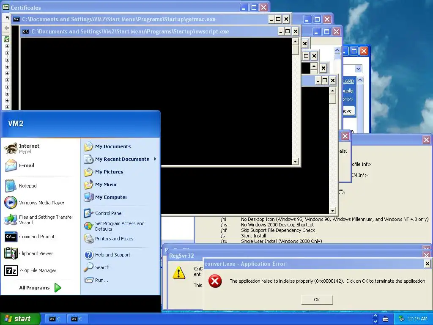Click Safely Remove Hardware tray icon
433x325 pixels.
pos(402,319)
